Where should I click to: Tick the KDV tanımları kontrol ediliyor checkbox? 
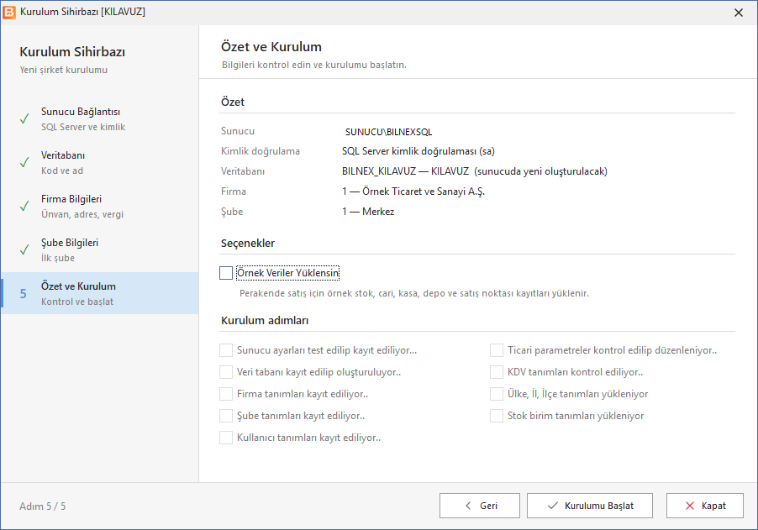point(497,372)
